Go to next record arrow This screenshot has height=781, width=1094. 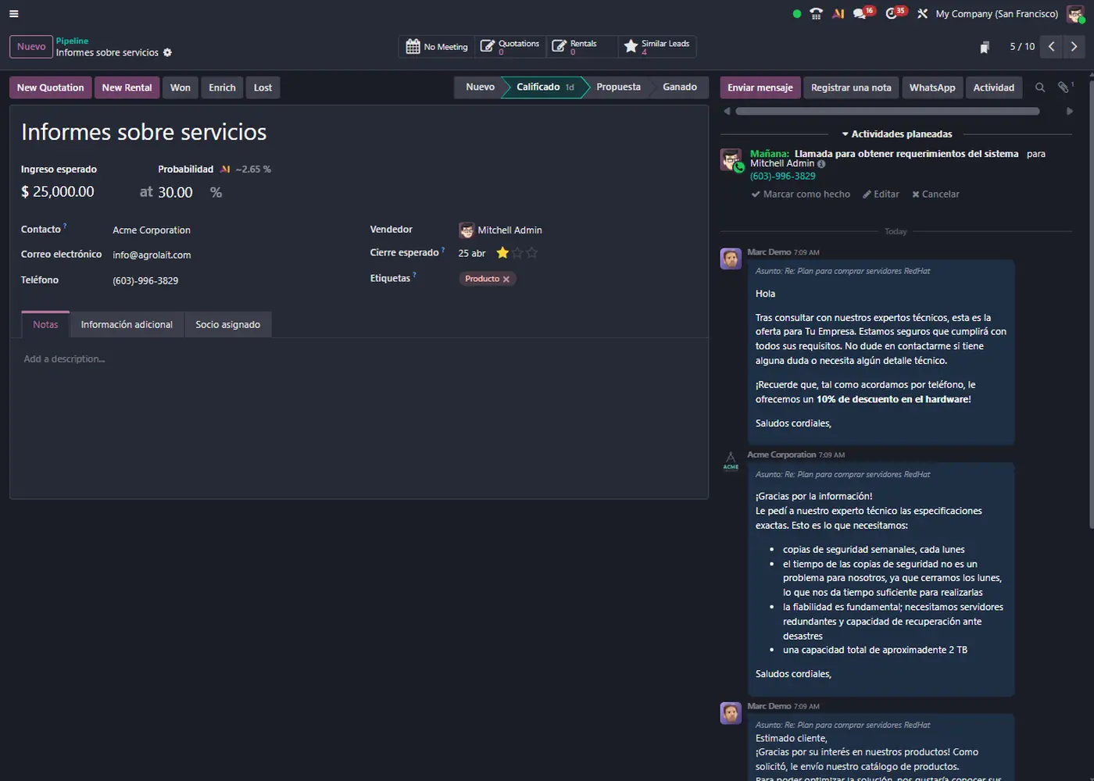(x=1074, y=47)
